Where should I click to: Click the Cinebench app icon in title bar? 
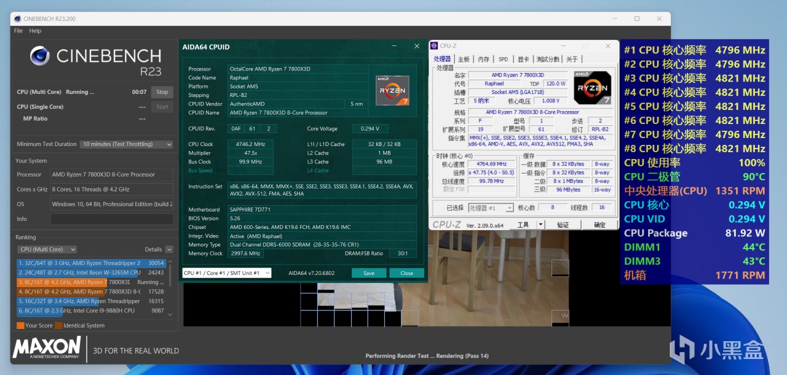point(17,18)
